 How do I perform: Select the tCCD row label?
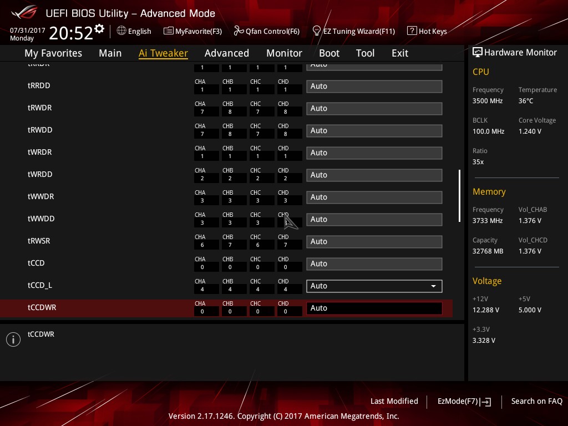pyautogui.click(x=36, y=263)
